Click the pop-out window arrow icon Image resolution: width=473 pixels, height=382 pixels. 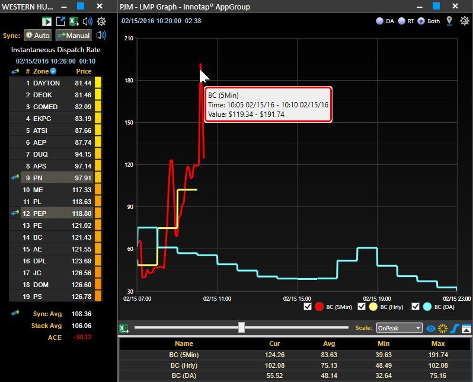point(60,21)
